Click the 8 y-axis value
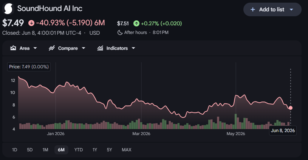 pyautogui.click(x=14, y=105)
